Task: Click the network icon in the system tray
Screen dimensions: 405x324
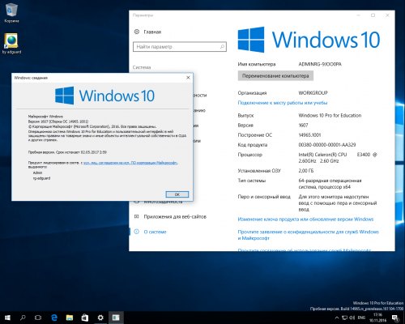Action: (x=344, y=318)
